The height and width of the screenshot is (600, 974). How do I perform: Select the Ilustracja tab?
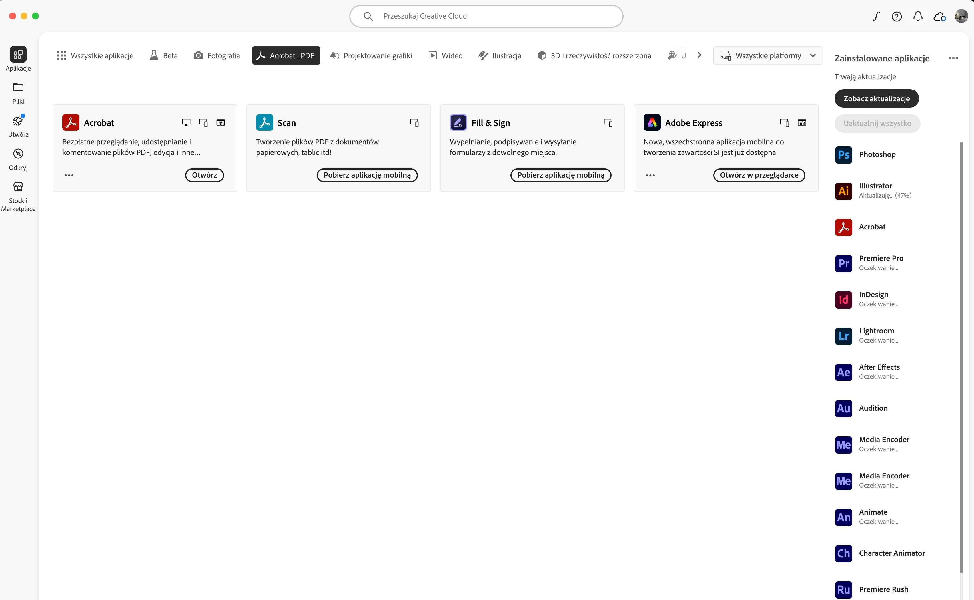pos(500,56)
